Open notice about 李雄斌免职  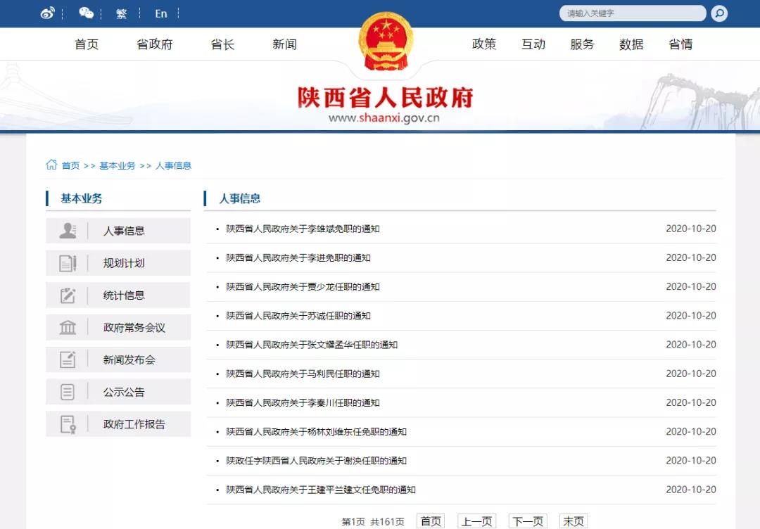pyautogui.click(x=303, y=229)
